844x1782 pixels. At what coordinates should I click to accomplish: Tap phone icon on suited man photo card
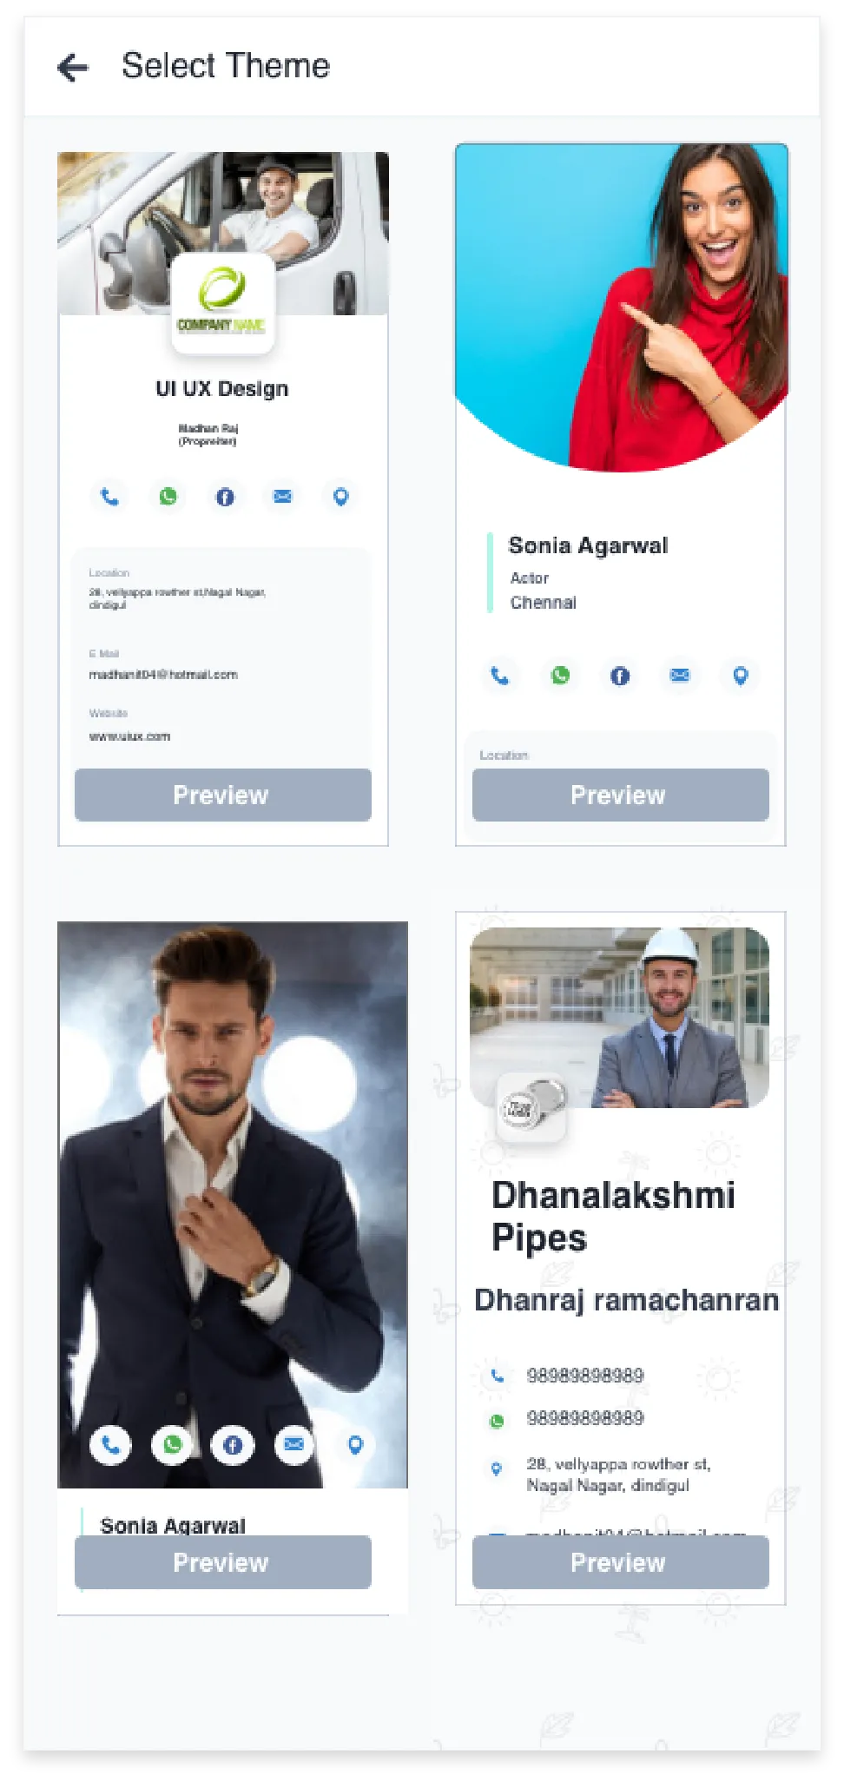click(111, 1445)
